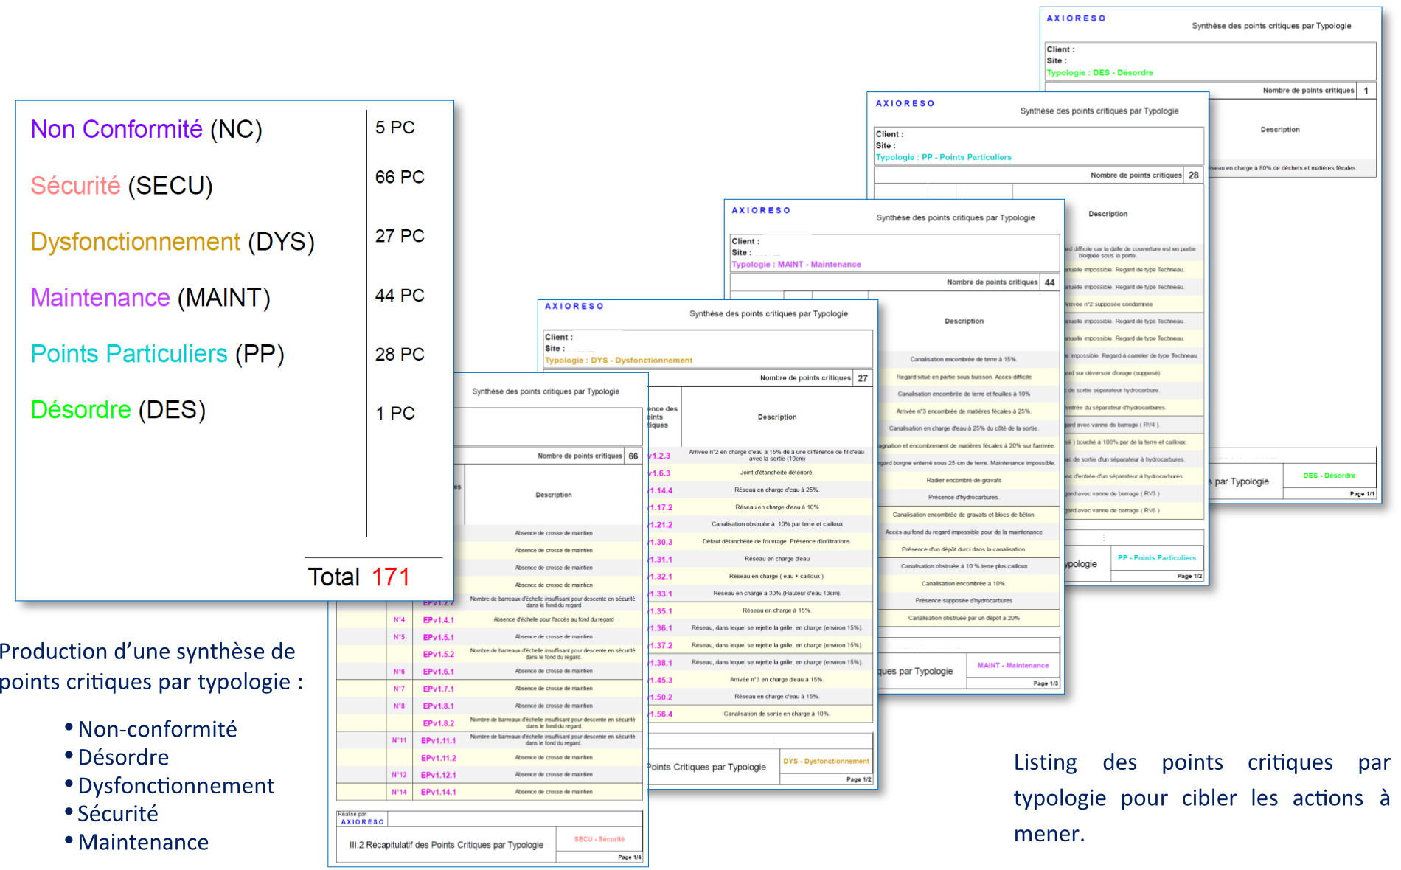Select reference 'EPv1.7.1' in the Sécurité table

pyautogui.click(x=438, y=689)
